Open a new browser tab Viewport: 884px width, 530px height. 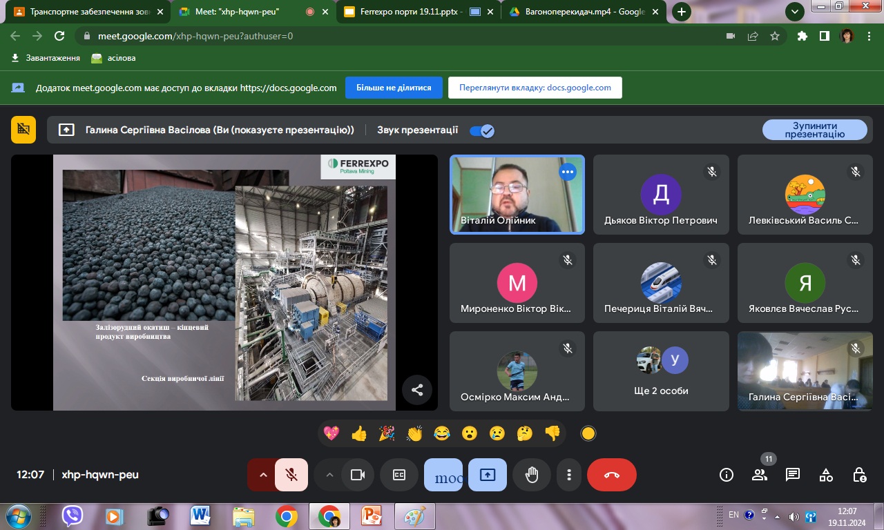pos(682,12)
